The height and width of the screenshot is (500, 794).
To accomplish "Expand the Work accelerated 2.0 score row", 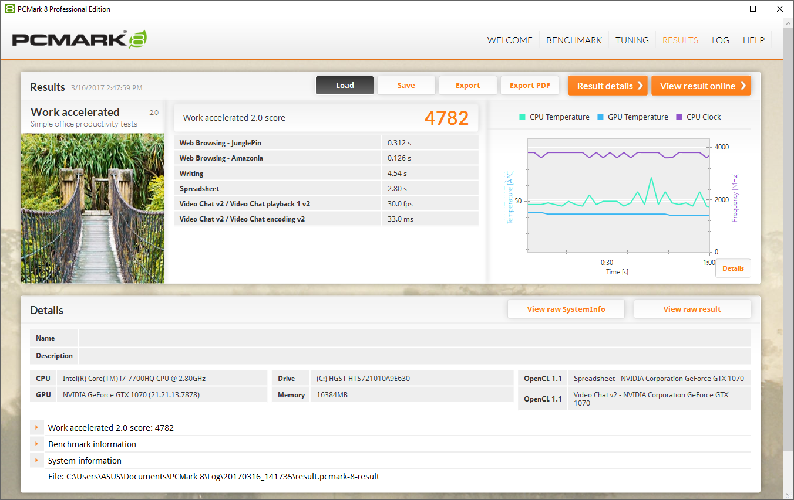I will point(36,428).
